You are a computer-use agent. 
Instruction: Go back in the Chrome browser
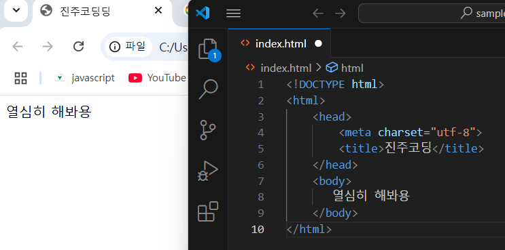tap(18, 47)
